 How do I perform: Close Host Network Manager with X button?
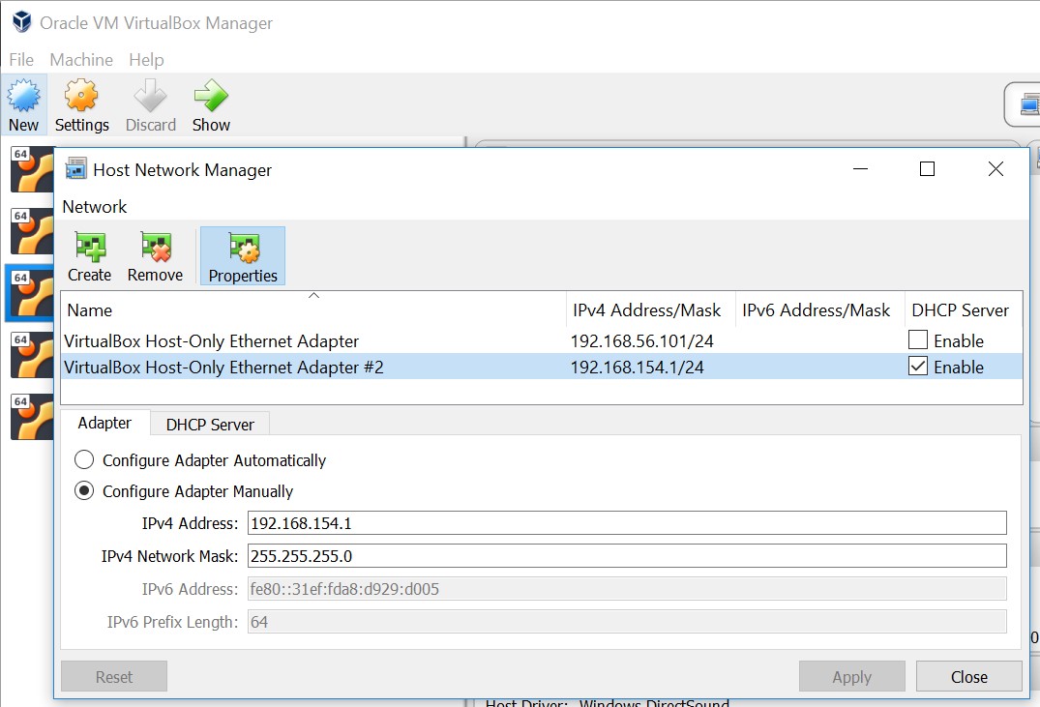(x=995, y=169)
